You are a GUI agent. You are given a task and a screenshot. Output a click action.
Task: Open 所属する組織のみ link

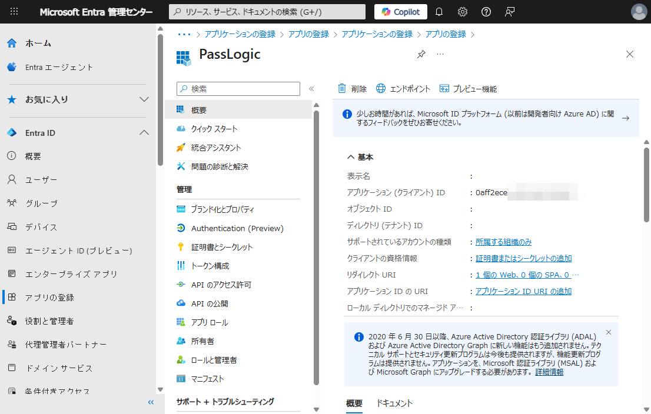[x=503, y=242]
